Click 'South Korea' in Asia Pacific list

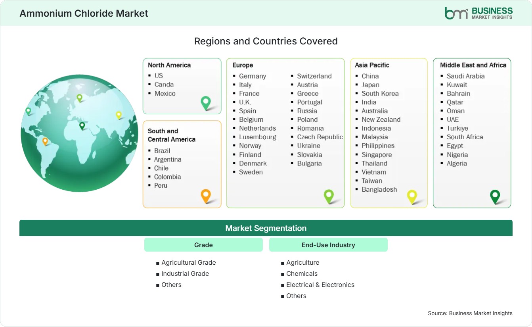[x=380, y=93]
